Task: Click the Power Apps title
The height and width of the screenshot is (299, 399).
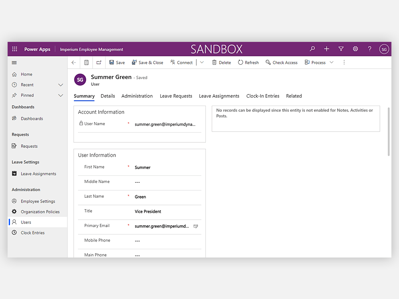Action: 37,49
